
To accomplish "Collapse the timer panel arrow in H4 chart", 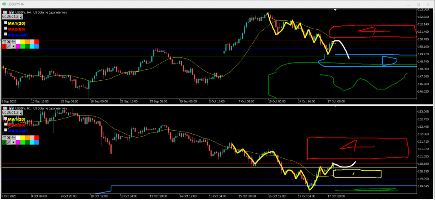I will (21, 17).
